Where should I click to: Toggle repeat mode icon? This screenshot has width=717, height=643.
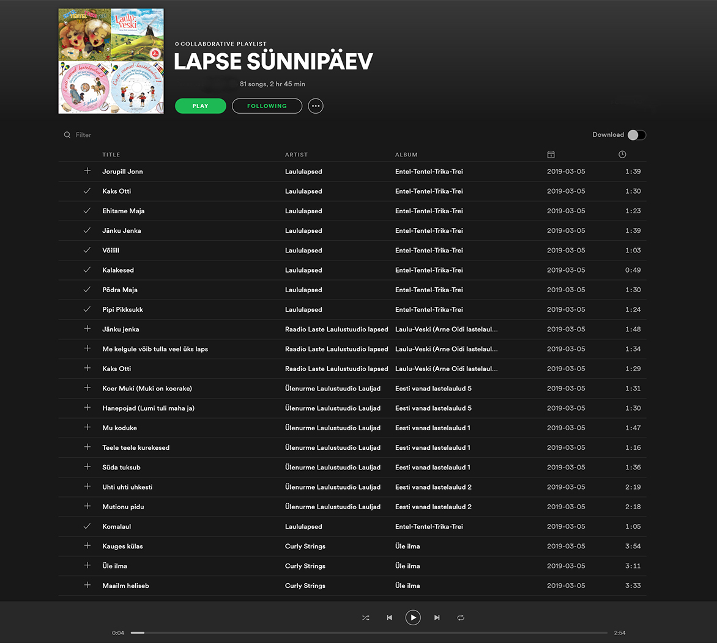click(461, 617)
